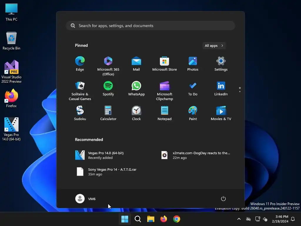Open Settings from pinned apps
The height and width of the screenshot is (226, 301).
click(x=221, y=64)
